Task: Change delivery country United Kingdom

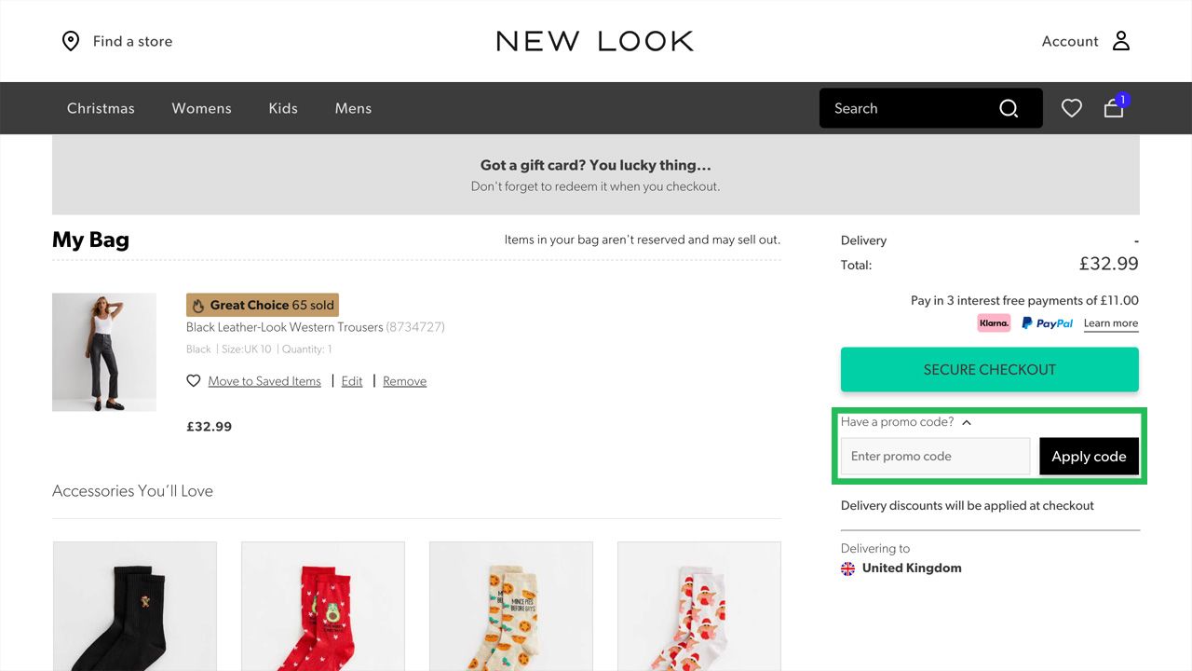Action: point(912,568)
